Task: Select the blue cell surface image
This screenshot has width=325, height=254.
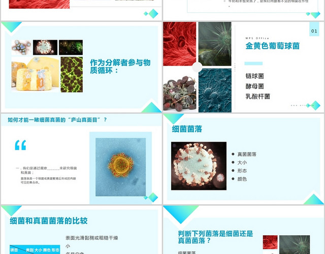Action: pos(215,90)
